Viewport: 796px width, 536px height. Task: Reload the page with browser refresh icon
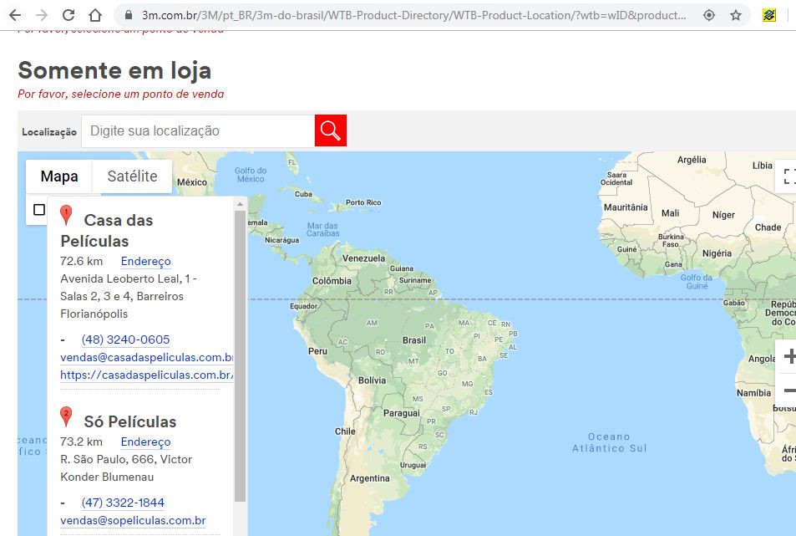pos(68,15)
